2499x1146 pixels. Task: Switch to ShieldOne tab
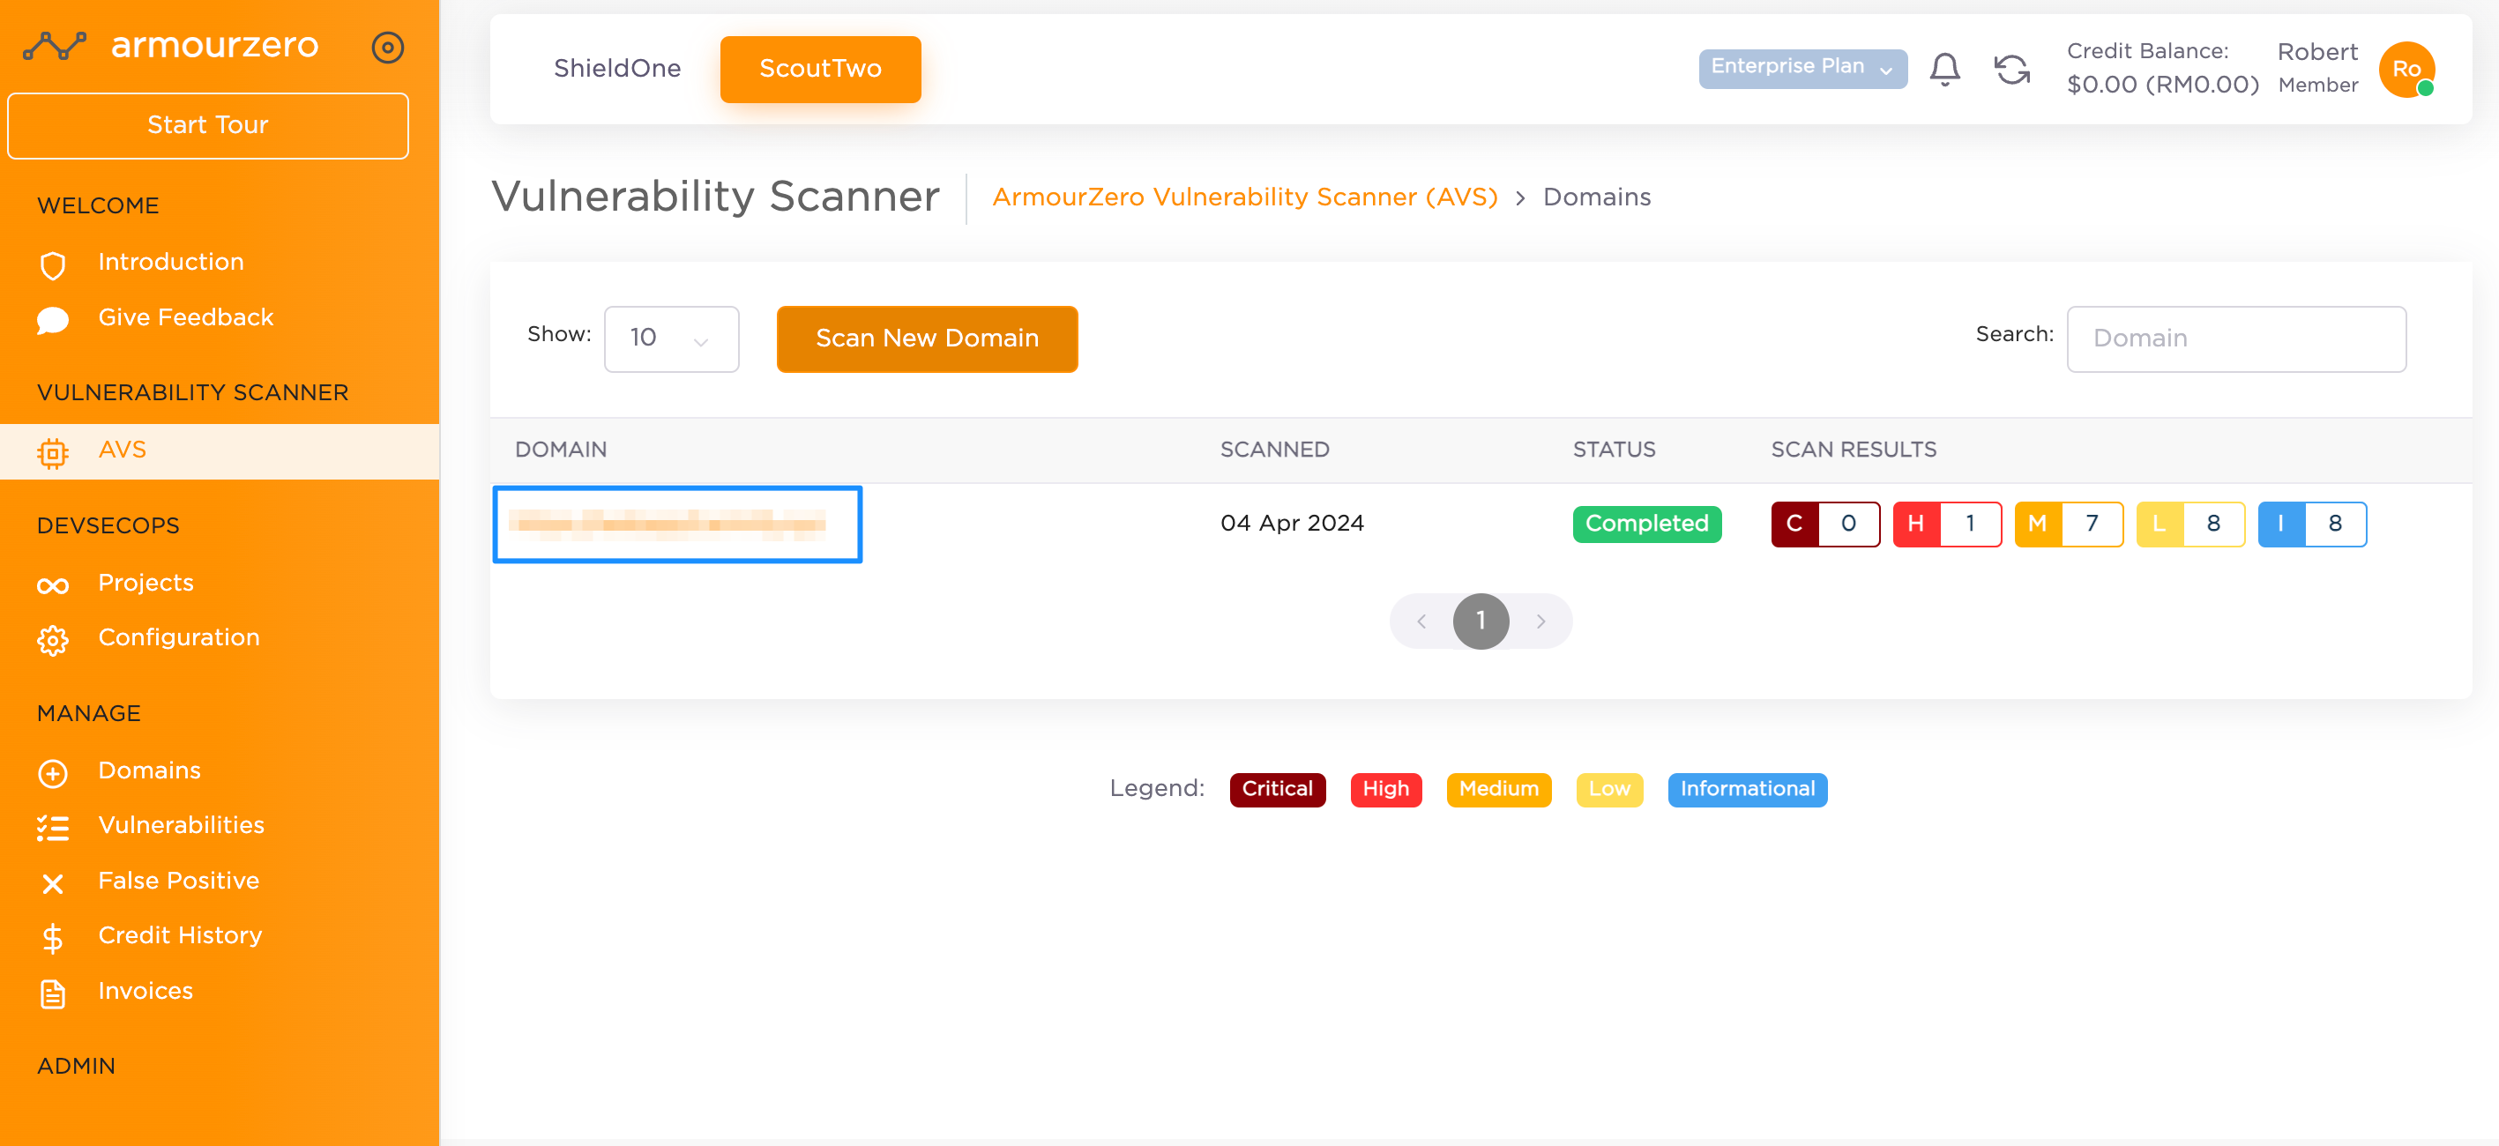click(x=617, y=69)
